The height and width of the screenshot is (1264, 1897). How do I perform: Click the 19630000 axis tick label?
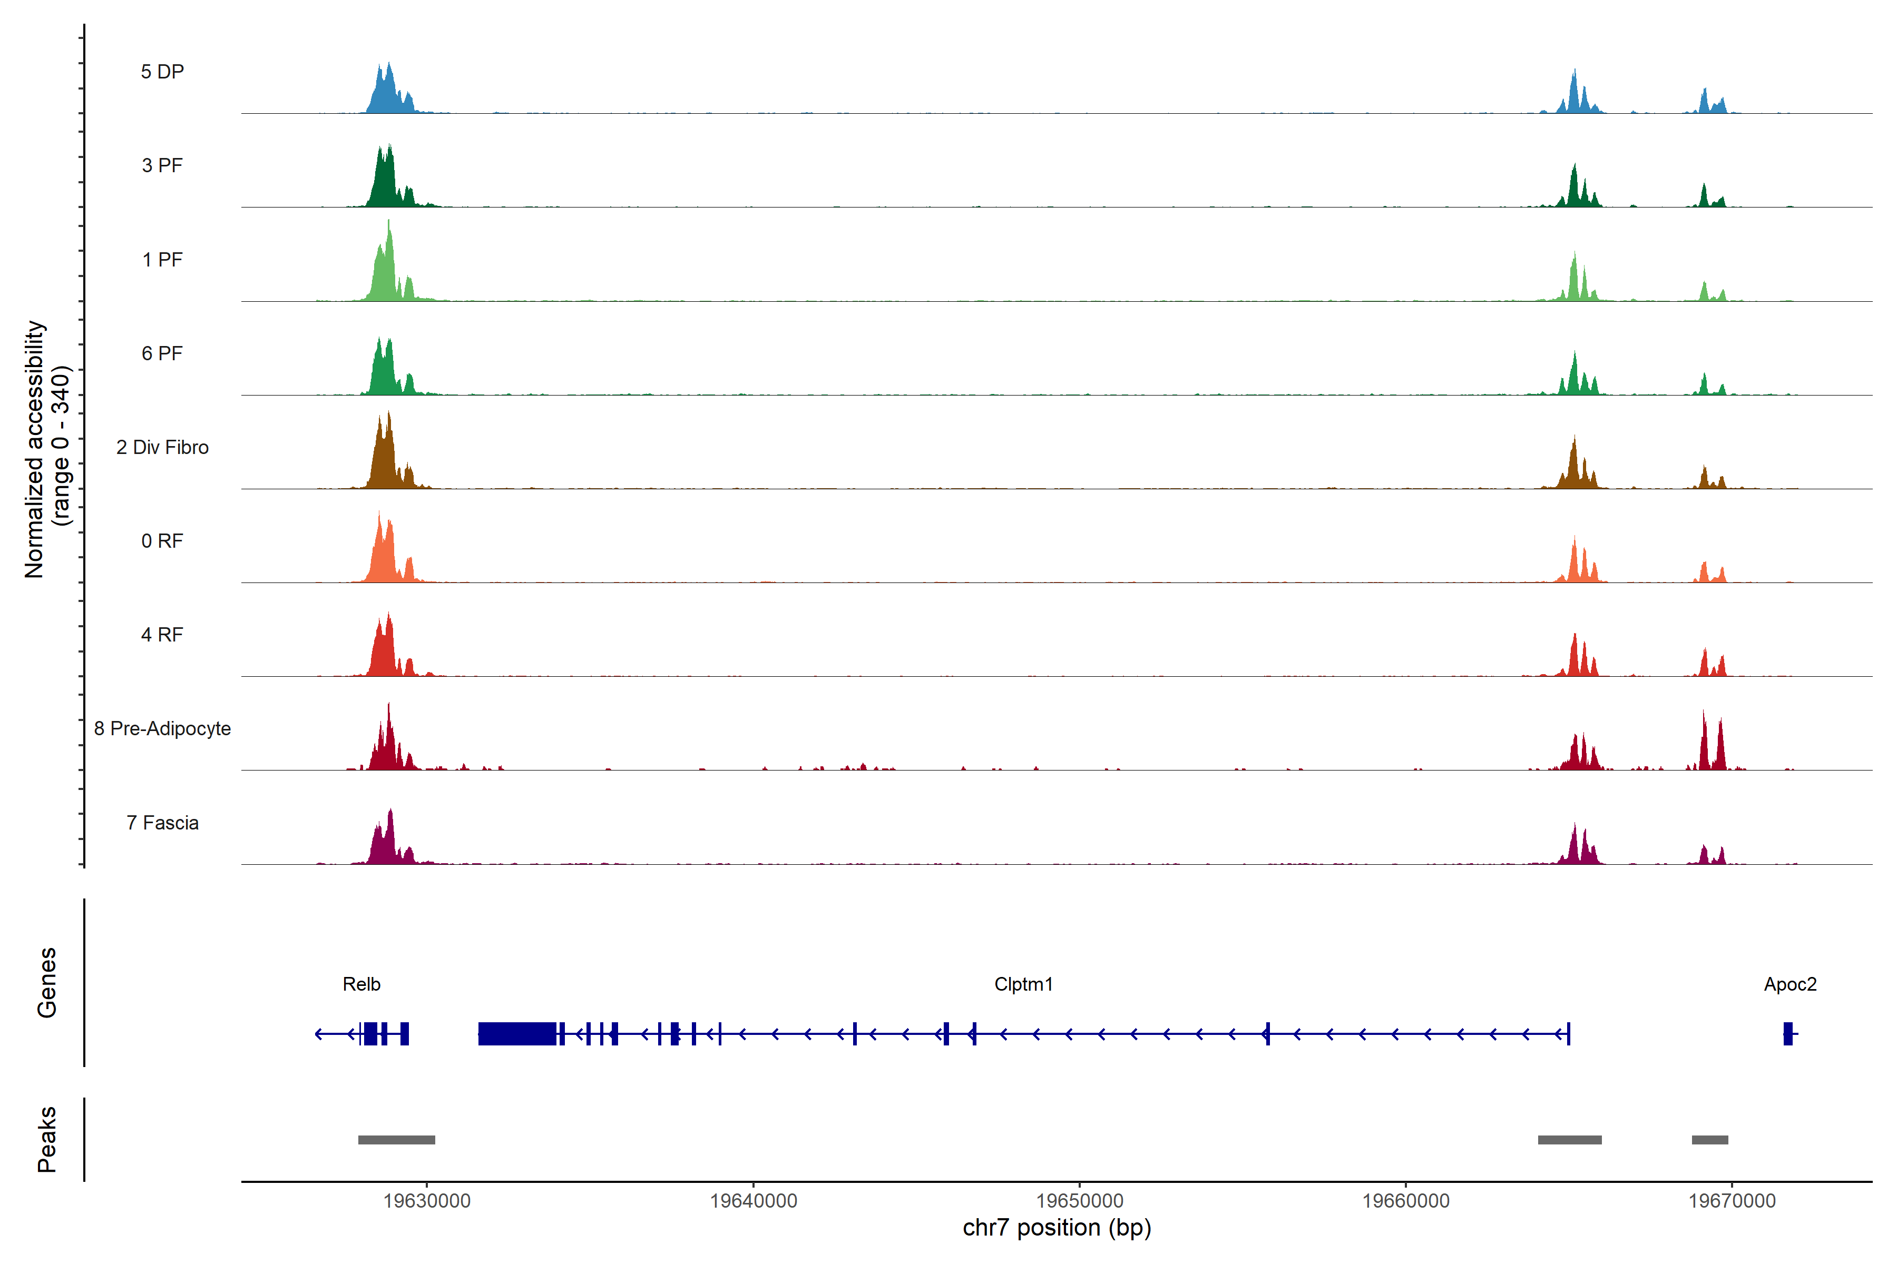(x=427, y=1200)
